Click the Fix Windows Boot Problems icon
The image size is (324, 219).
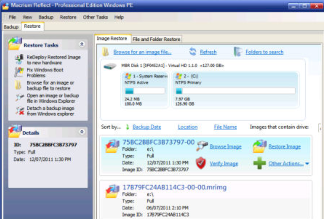pyautogui.click(x=19, y=72)
